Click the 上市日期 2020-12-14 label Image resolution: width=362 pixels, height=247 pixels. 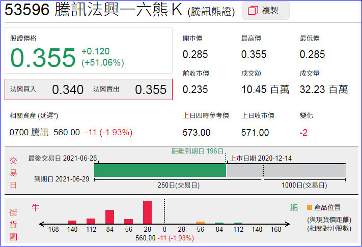(x=261, y=158)
